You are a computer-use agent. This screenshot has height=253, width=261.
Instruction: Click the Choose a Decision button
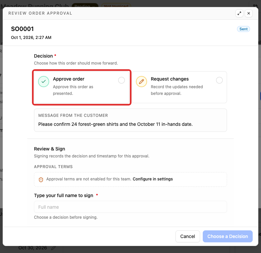[x=228, y=236]
